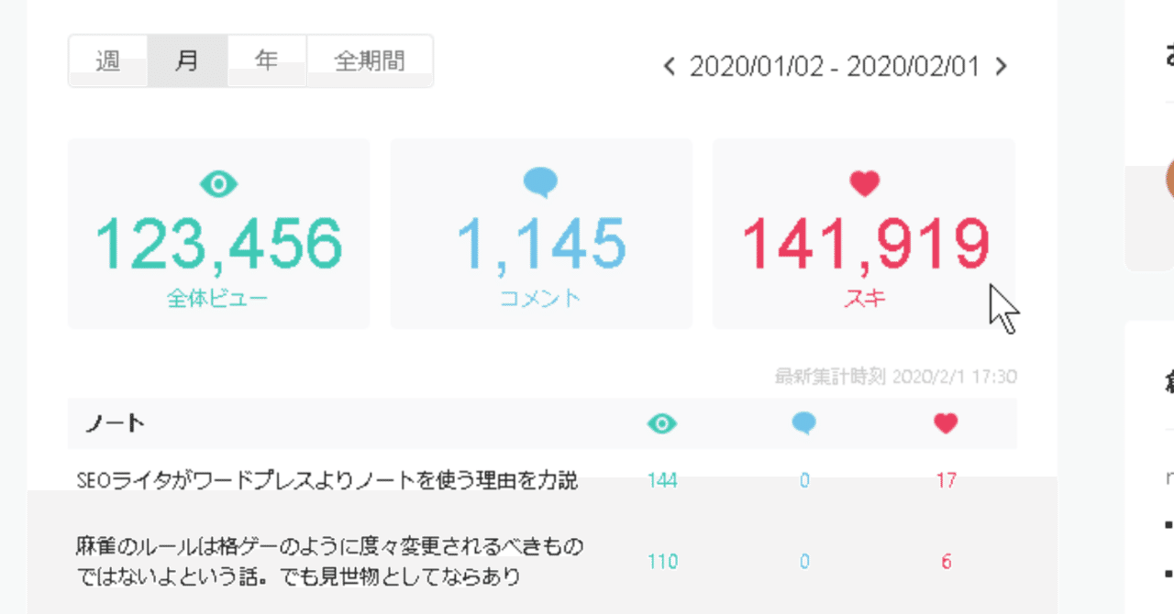Go to the next month with the right chevron
Viewport: 1174px width, 614px height.
pos(1002,66)
